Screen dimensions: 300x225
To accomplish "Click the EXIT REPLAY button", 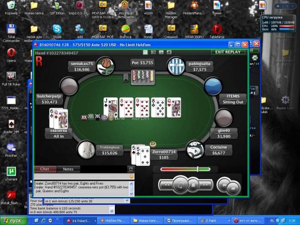I will 228,52.
